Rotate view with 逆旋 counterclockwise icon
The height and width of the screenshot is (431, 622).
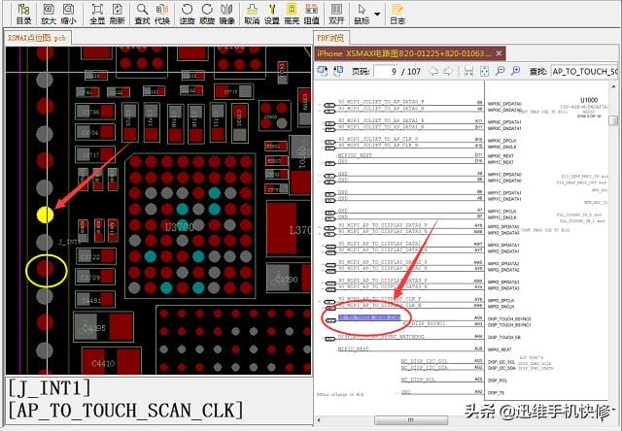[187, 14]
